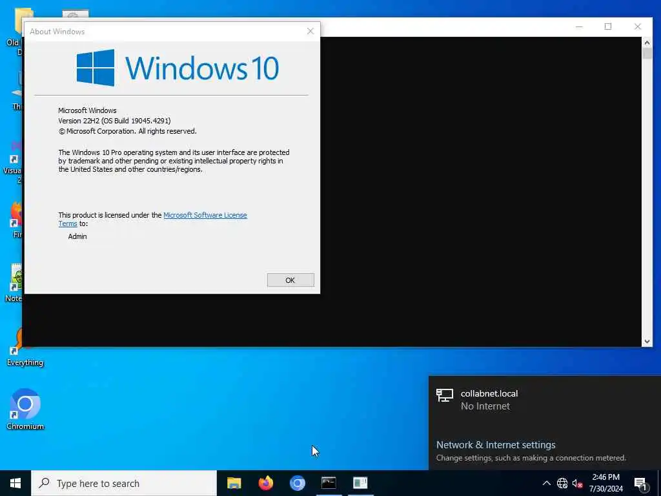The width and height of the screenshot is (661, 496).
Task: Show hidden system tray icons
Action: (546, 483)
